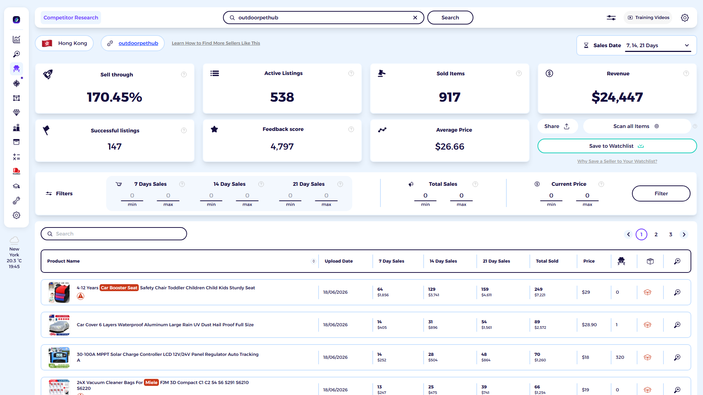Click Save to Watchlist

(x=617, y=146)
